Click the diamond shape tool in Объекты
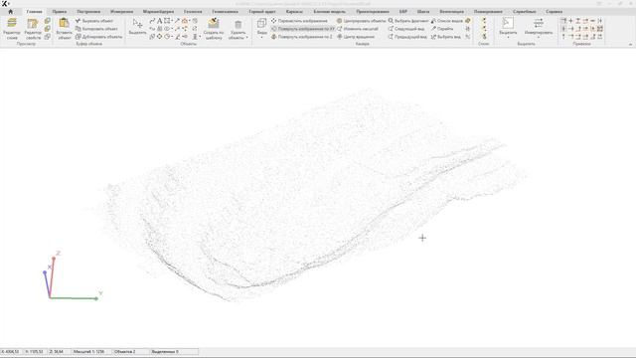The width and height of the screenshot is (636, 358). pos(159,37)
